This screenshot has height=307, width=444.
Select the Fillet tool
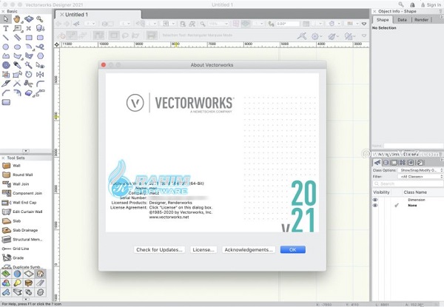(x=40, y=84)
